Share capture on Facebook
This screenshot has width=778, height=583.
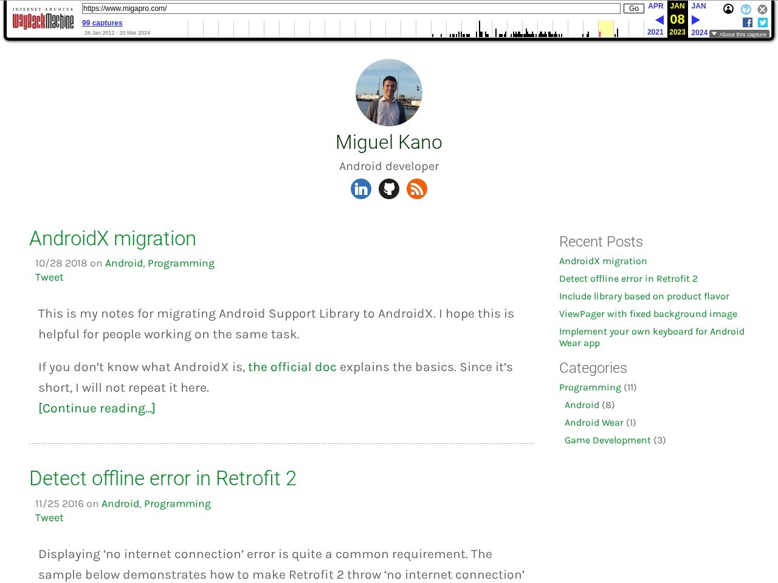(x=748, y=22)
